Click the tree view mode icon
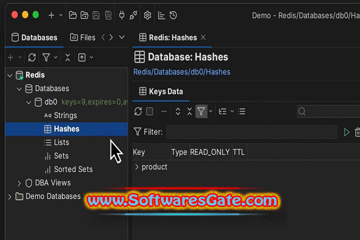 [222, 111]
